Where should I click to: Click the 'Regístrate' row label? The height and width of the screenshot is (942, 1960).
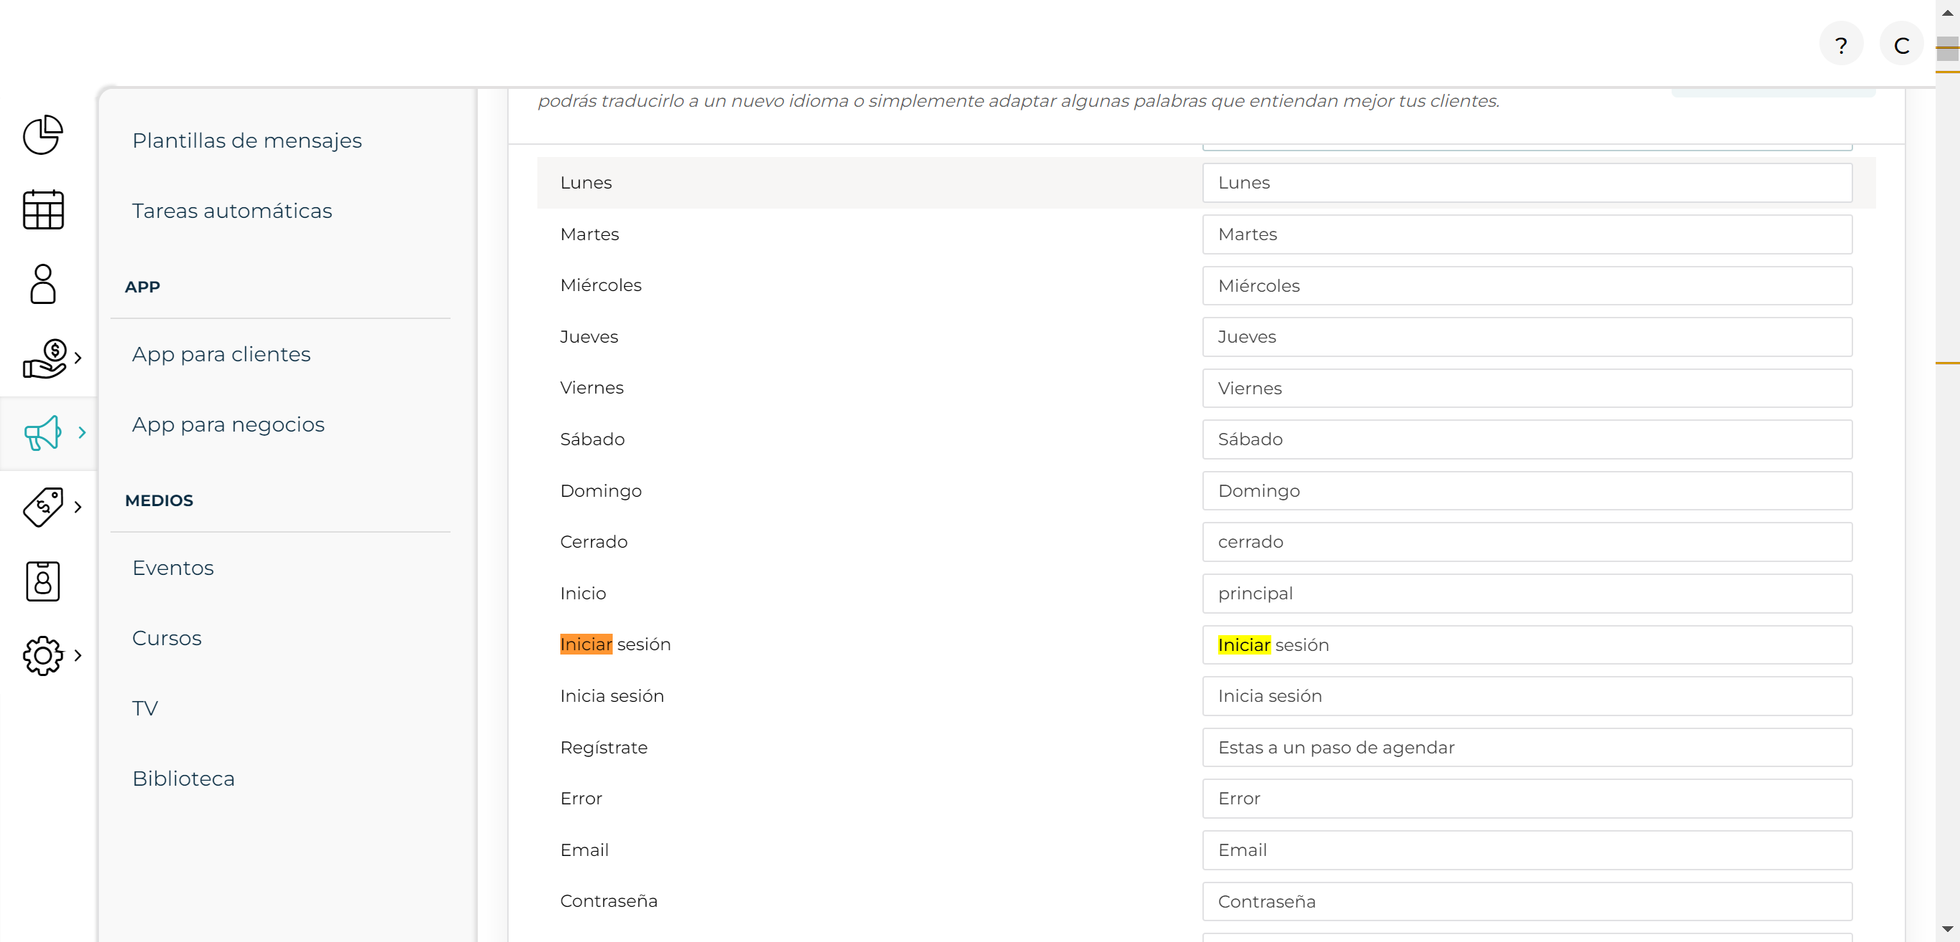coord(603,748)
